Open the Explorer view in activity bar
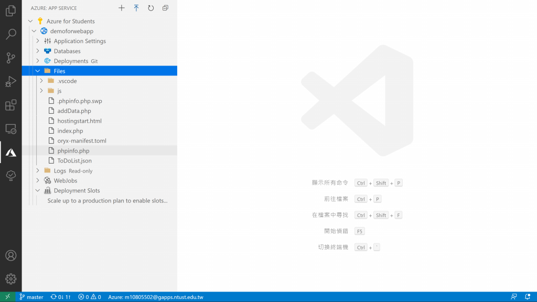The width and height of the screenshot is (537, 302). click(10, 10)
